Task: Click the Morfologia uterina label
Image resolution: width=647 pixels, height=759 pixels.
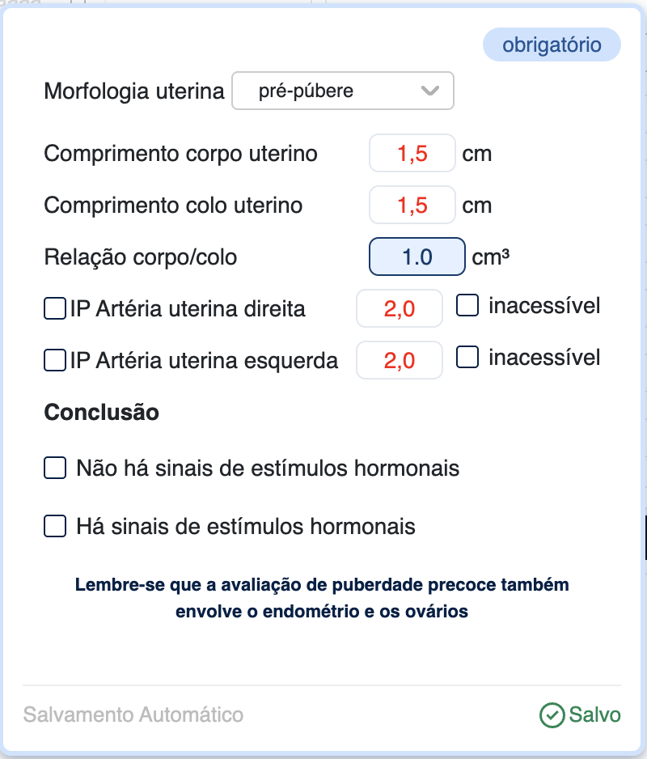Action: 134,91
